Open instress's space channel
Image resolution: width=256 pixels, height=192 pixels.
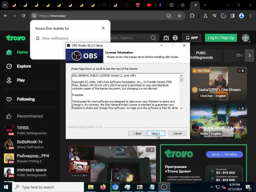click(25, 172)
